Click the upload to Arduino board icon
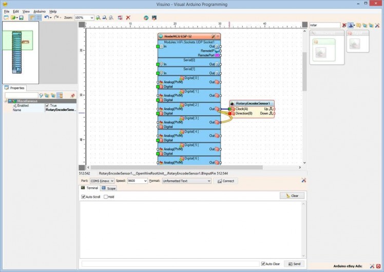 click(x=153, y=17)
